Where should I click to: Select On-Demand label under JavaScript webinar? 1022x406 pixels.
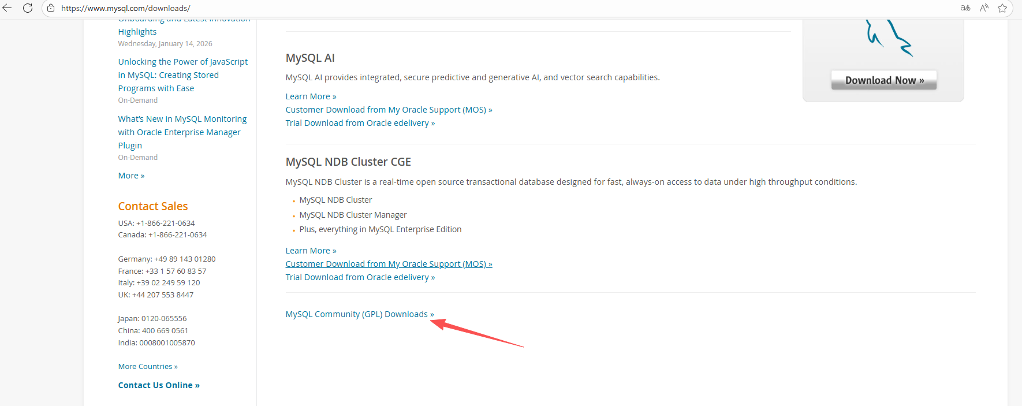point(138,100)
